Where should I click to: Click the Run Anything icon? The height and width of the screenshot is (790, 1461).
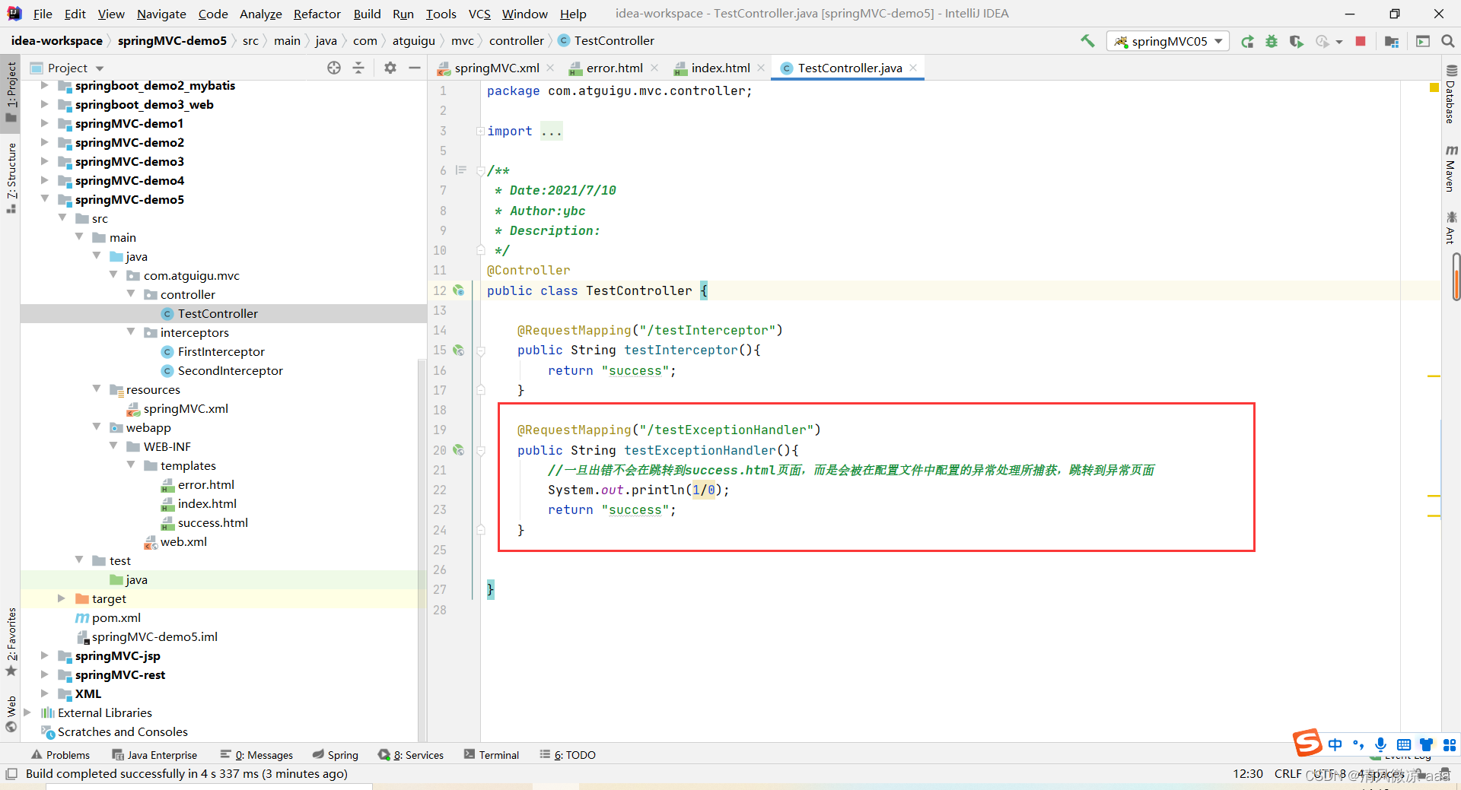click(1423, 41)
